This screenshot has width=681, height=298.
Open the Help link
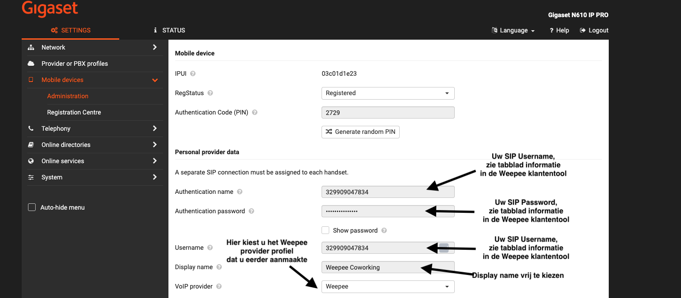(x=559, y=30)
